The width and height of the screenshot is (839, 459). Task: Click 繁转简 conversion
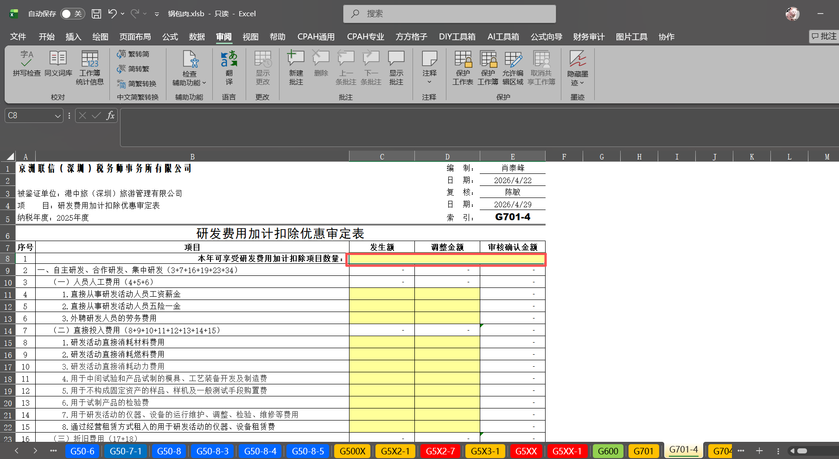coord(133,54)
